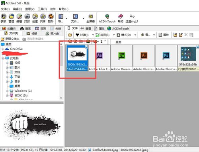Screen dimensions: 199x152
Task: Switch to the 分类 categories tab
Action: click(56, 28)
